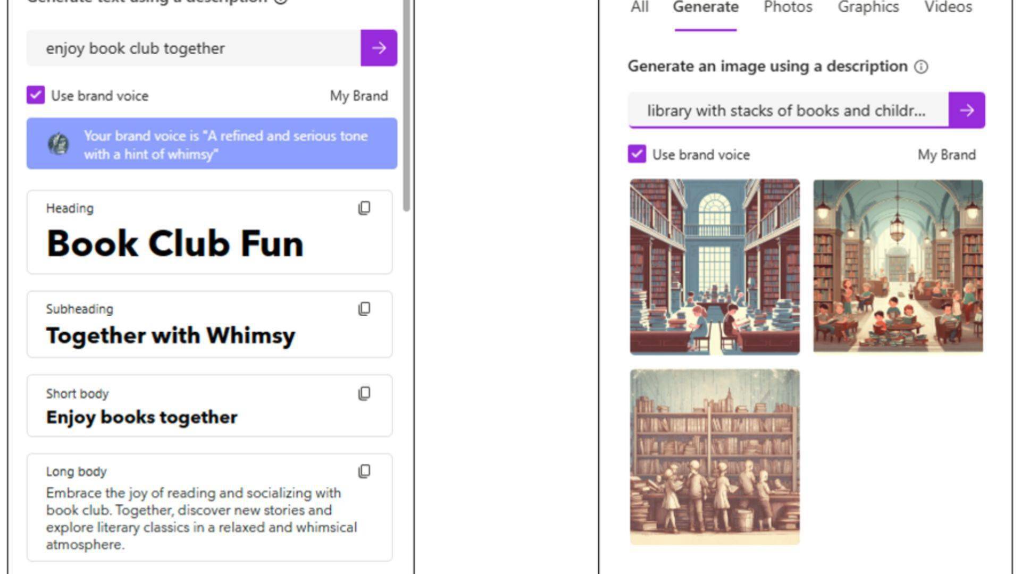This screenshot has width=1021, height=574.
Task: Open info icon beside image description heading
Action: pyautogui.click(x=921, y=66)
